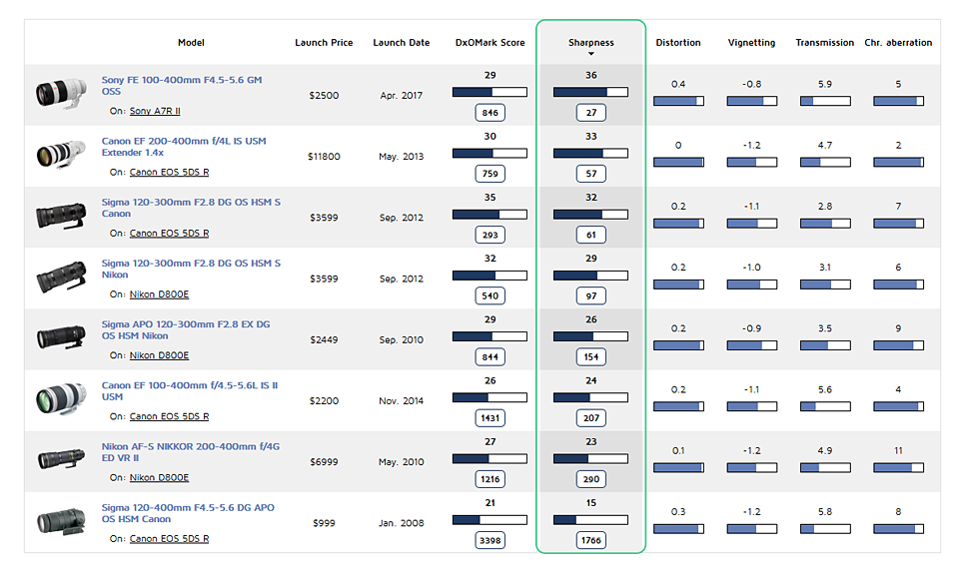This screenshot has width=974, height=575.
Task: Sort by Launch Price column header
Action: pos(324,43)
